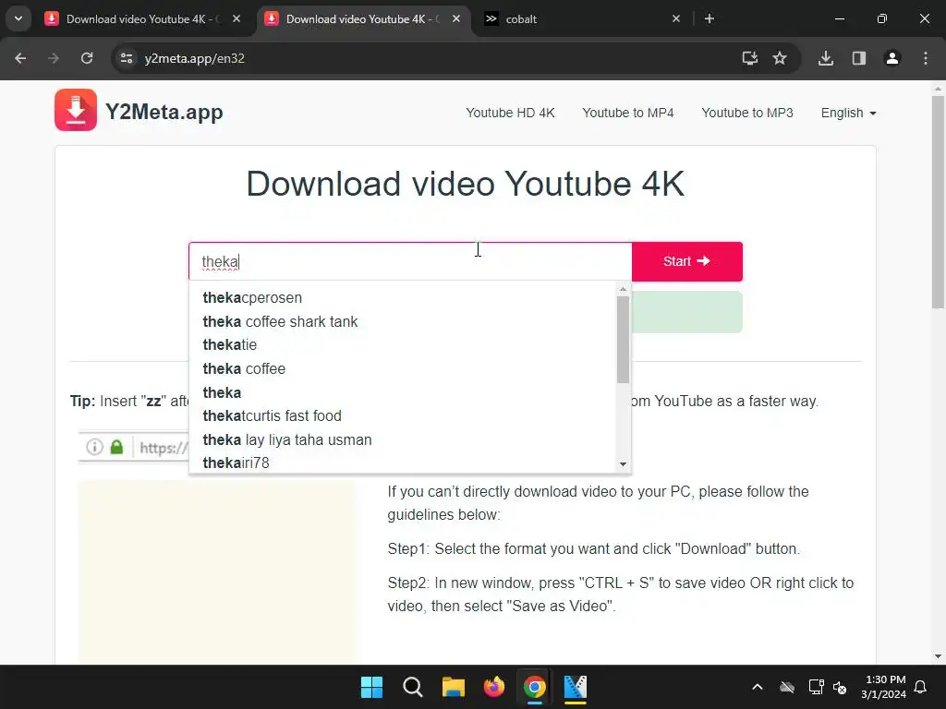
Task: Launch File Explorer from the taskbar
Action: coord(453,687)
